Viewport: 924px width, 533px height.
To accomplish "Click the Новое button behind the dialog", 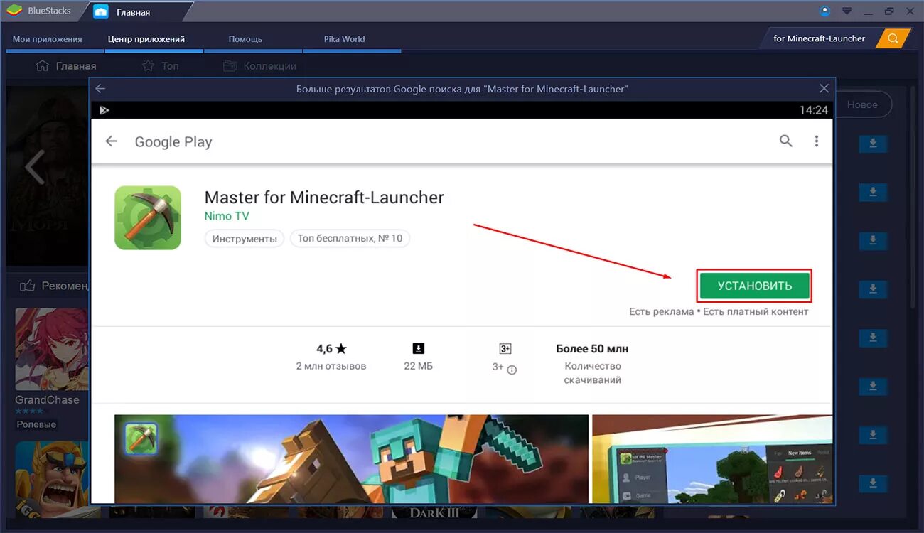I will click(x=862, y=104).
